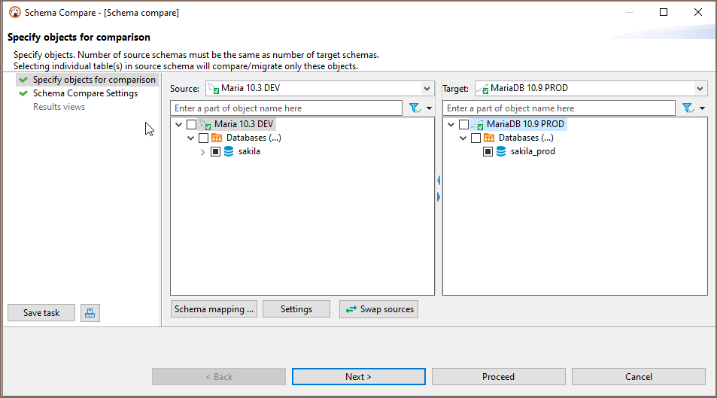
Task: Open the Schema mapping dialog
Action: click(x=214, y=309)
